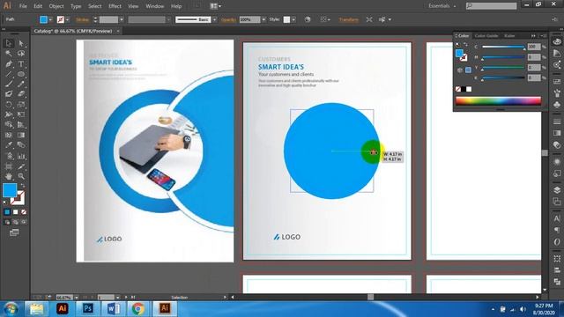Screen dimensions: 564x317
Task: Select the Zoom tool
Action: tap(21, 176)
